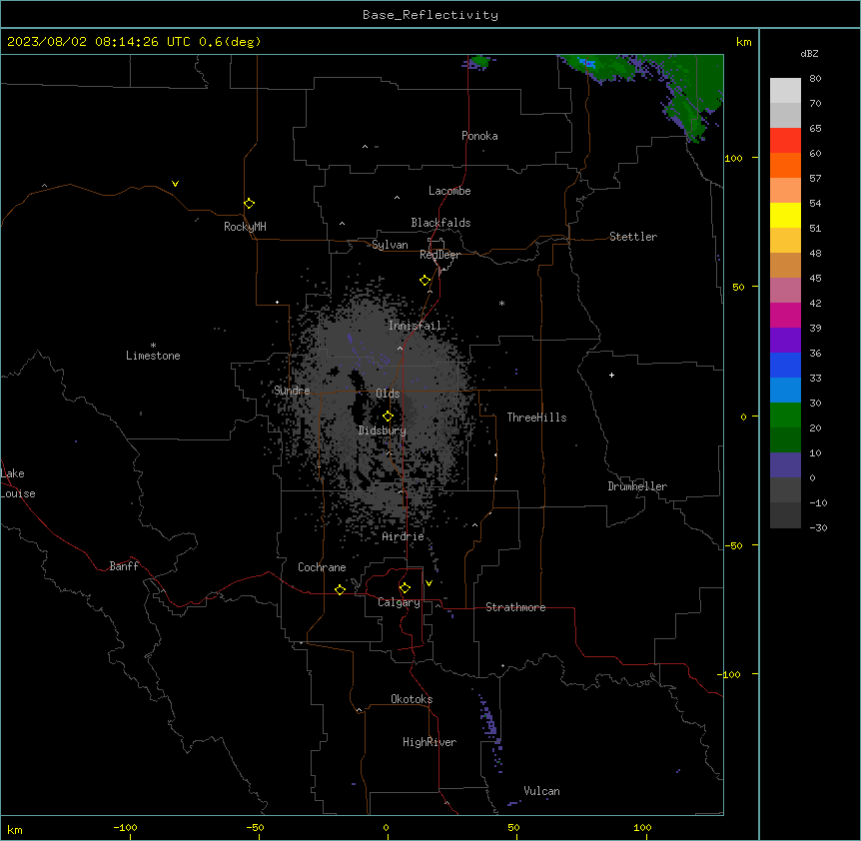Click the ThreeHills city label

536,418
